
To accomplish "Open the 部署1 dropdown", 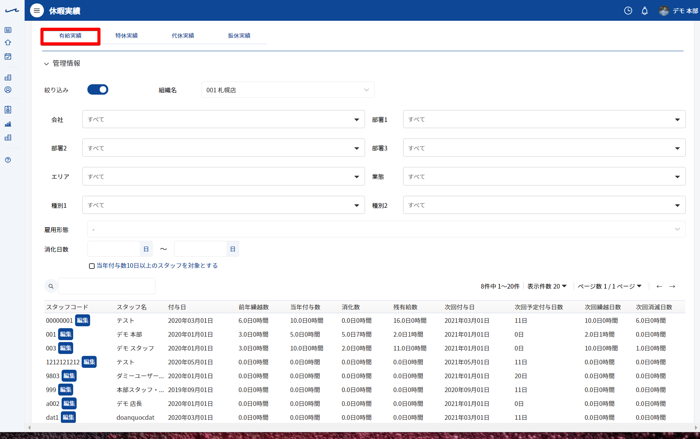I will (544, 119).
